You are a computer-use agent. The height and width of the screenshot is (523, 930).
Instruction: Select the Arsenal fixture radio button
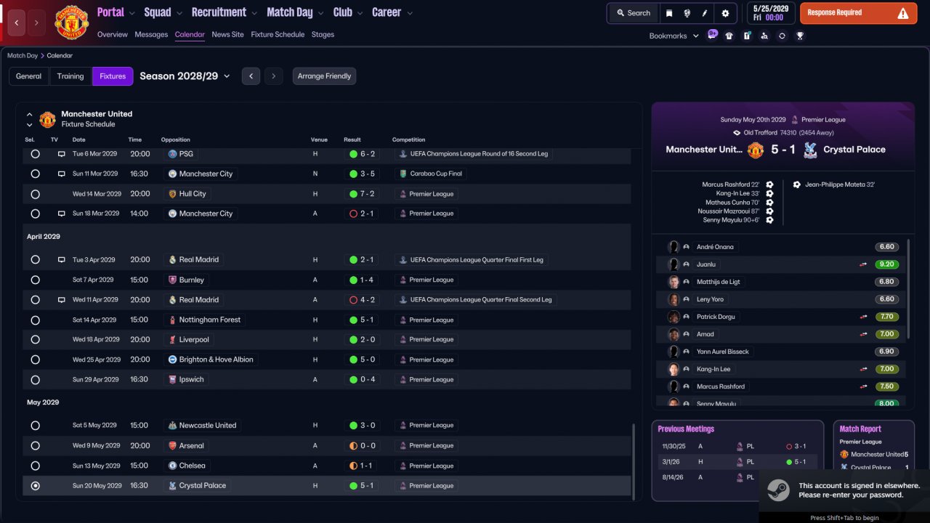pos(35,445)
